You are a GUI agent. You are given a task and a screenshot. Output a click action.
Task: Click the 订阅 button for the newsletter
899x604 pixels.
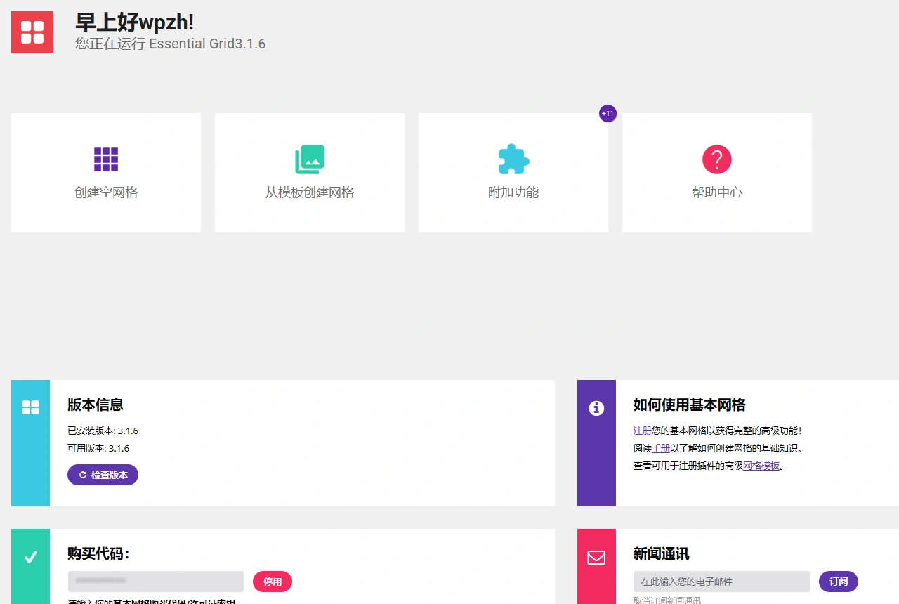pyautogui.click(x=838, y=582)
